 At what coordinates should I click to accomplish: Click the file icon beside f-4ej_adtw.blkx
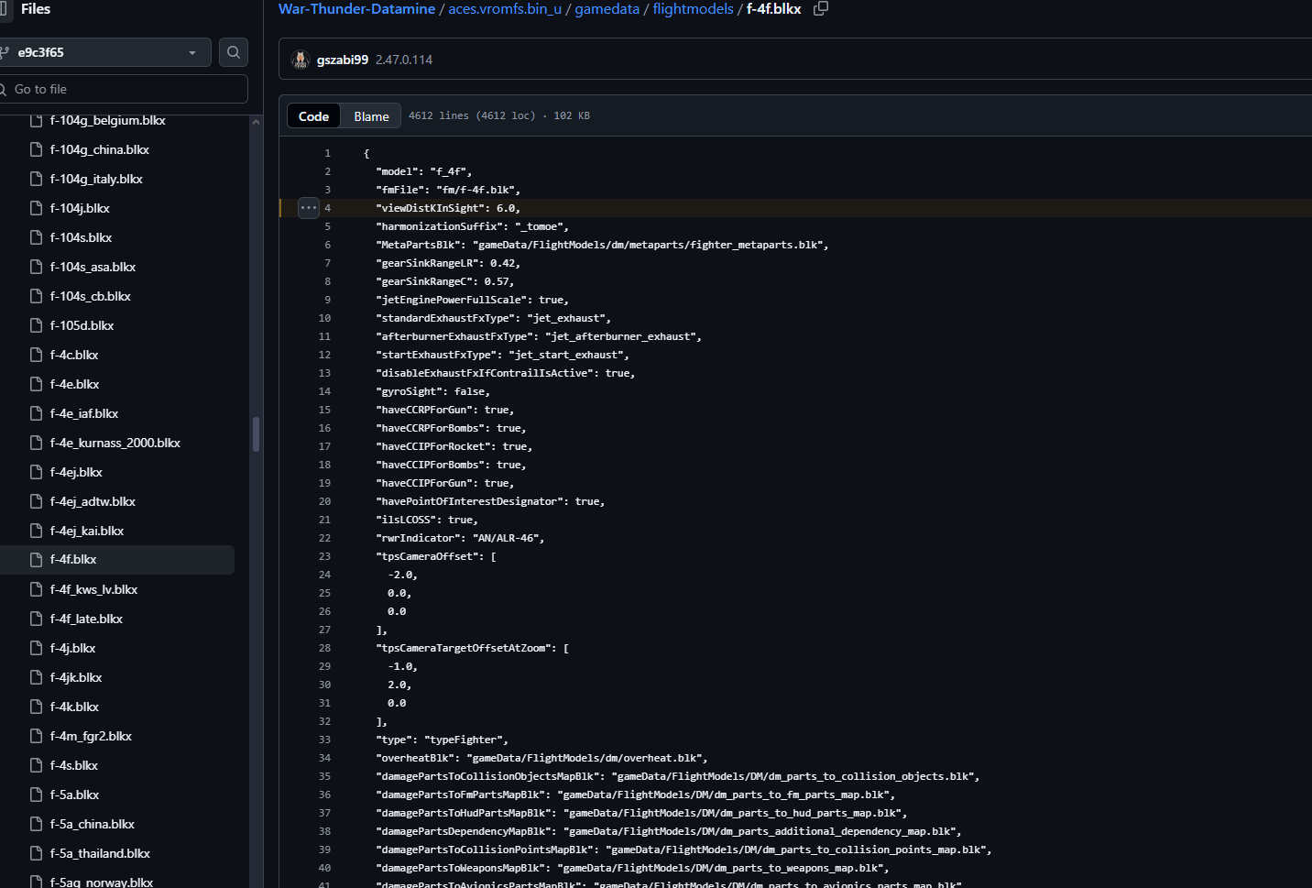click(x=37, y=501)
